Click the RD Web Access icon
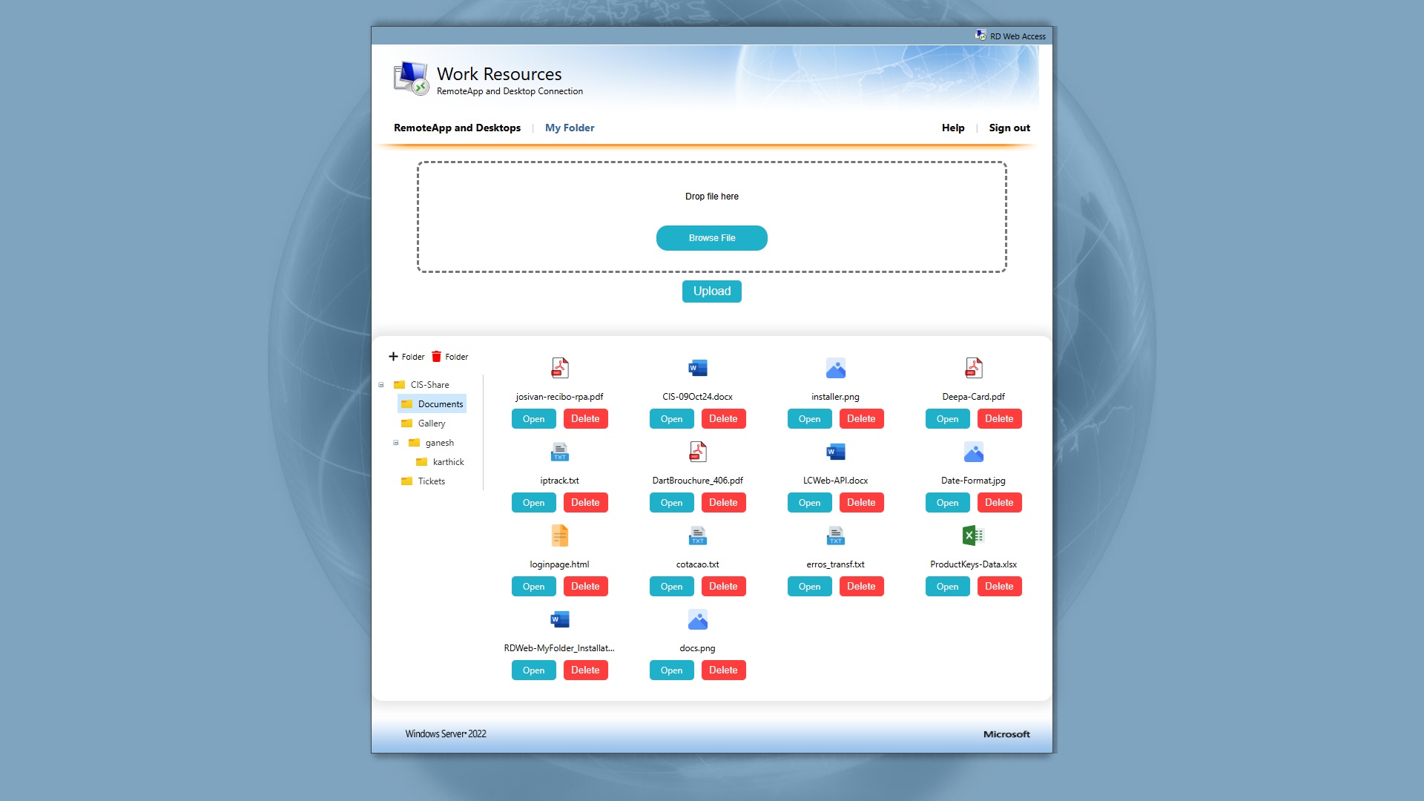 pos(980,36)
